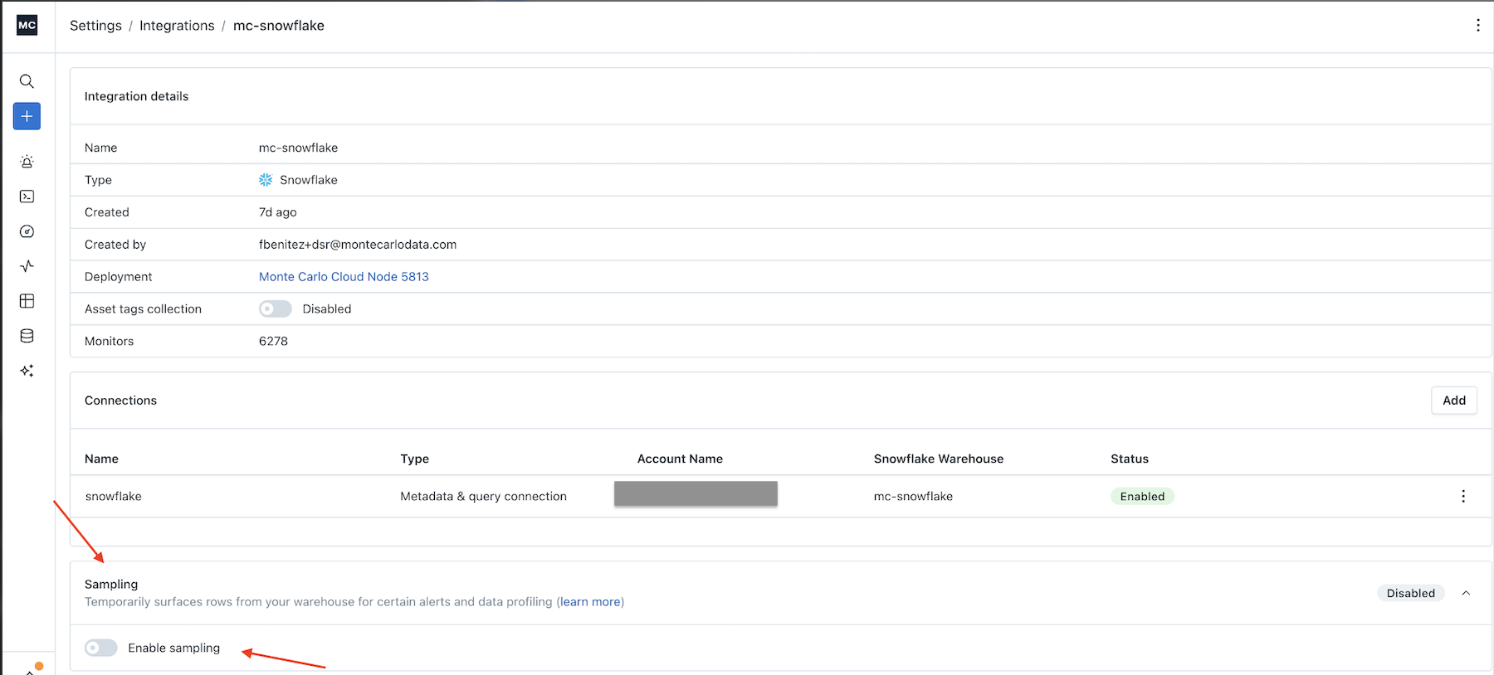Open the Sampling learn more link
This screenshot has width=1494, height=675.
pyautogui.click(x=590, y=602)
